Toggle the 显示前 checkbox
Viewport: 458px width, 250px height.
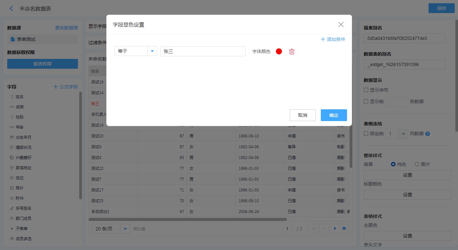(x=366, y=101)
